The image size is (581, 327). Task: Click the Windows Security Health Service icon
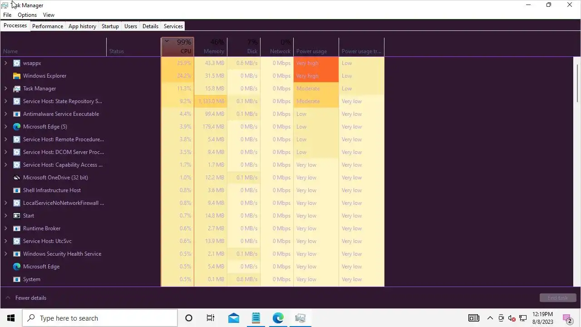[x=17, y=254]
